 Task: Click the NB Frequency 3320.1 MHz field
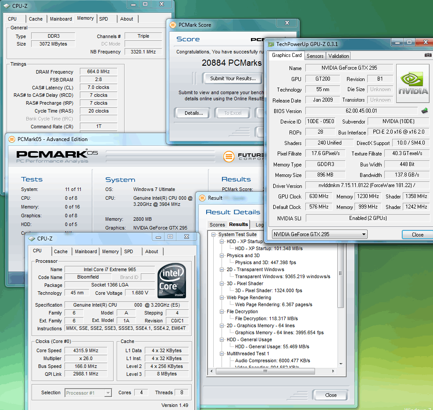point(143,52)
